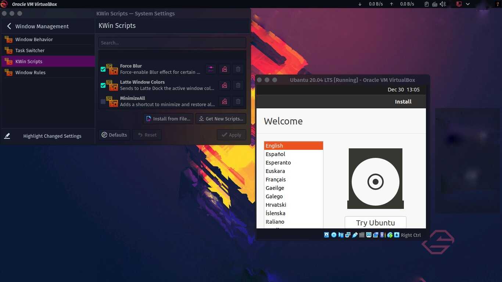Click the VirtualBox shared folders status icon

pos(362,235)
